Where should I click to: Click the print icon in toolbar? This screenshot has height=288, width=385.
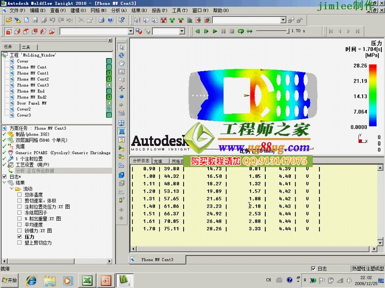(102, 20)
